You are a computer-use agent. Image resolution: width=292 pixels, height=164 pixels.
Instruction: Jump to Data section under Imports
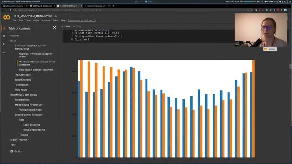coord(13,41)
